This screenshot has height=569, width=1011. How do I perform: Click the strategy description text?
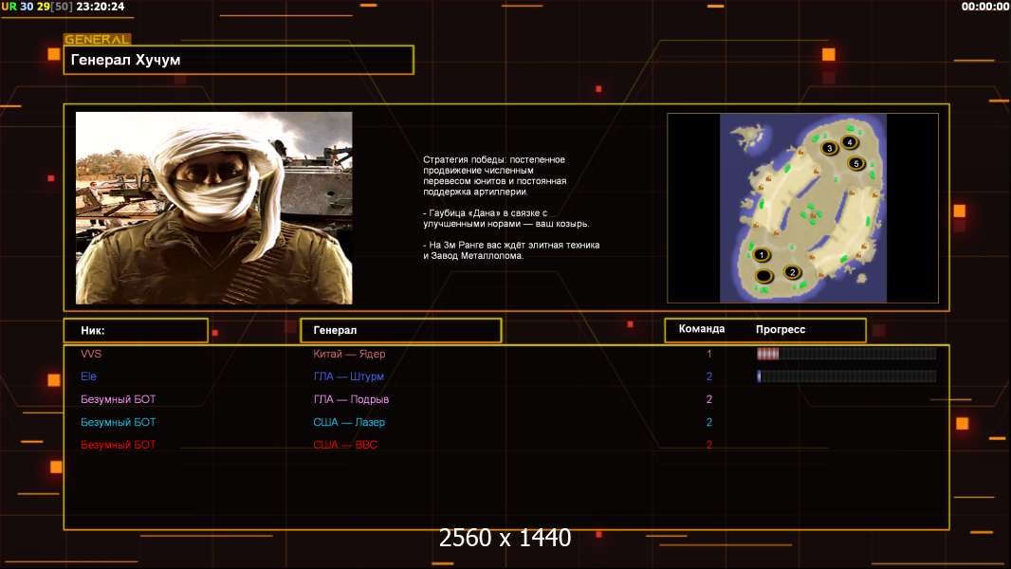point(510,206)
